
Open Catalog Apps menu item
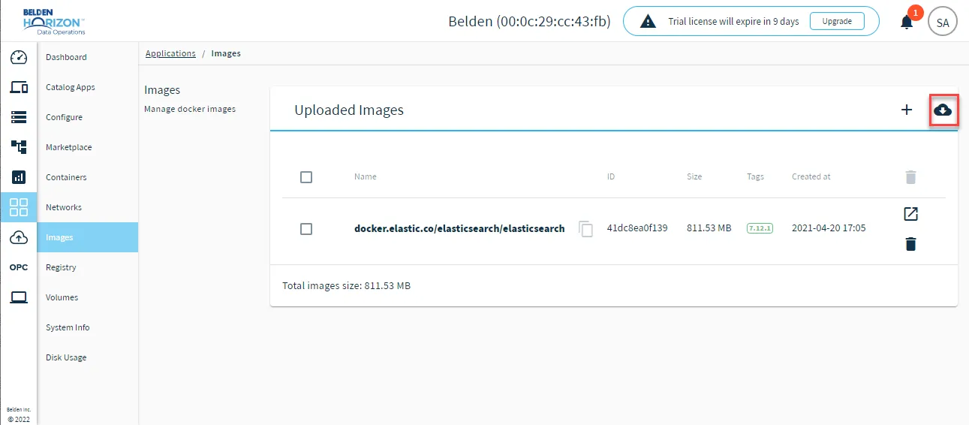click(x=88, y=87)
